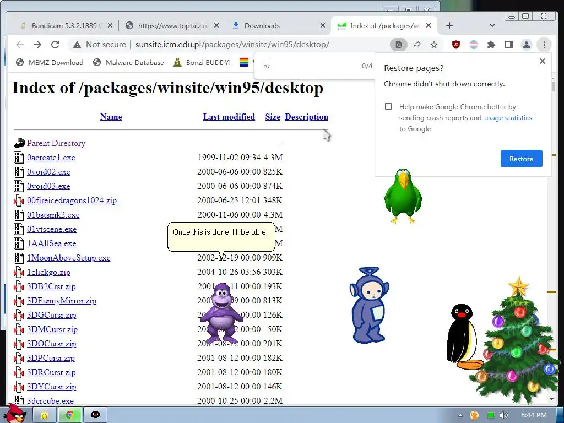Viewport: 564px width, 423px height.
Task: Open the 3DMCursr.zip link
Action: pyautogui.click(x=52, y=329)
